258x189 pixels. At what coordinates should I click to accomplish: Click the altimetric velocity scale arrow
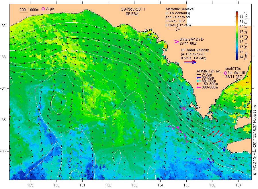coord(174,29)
